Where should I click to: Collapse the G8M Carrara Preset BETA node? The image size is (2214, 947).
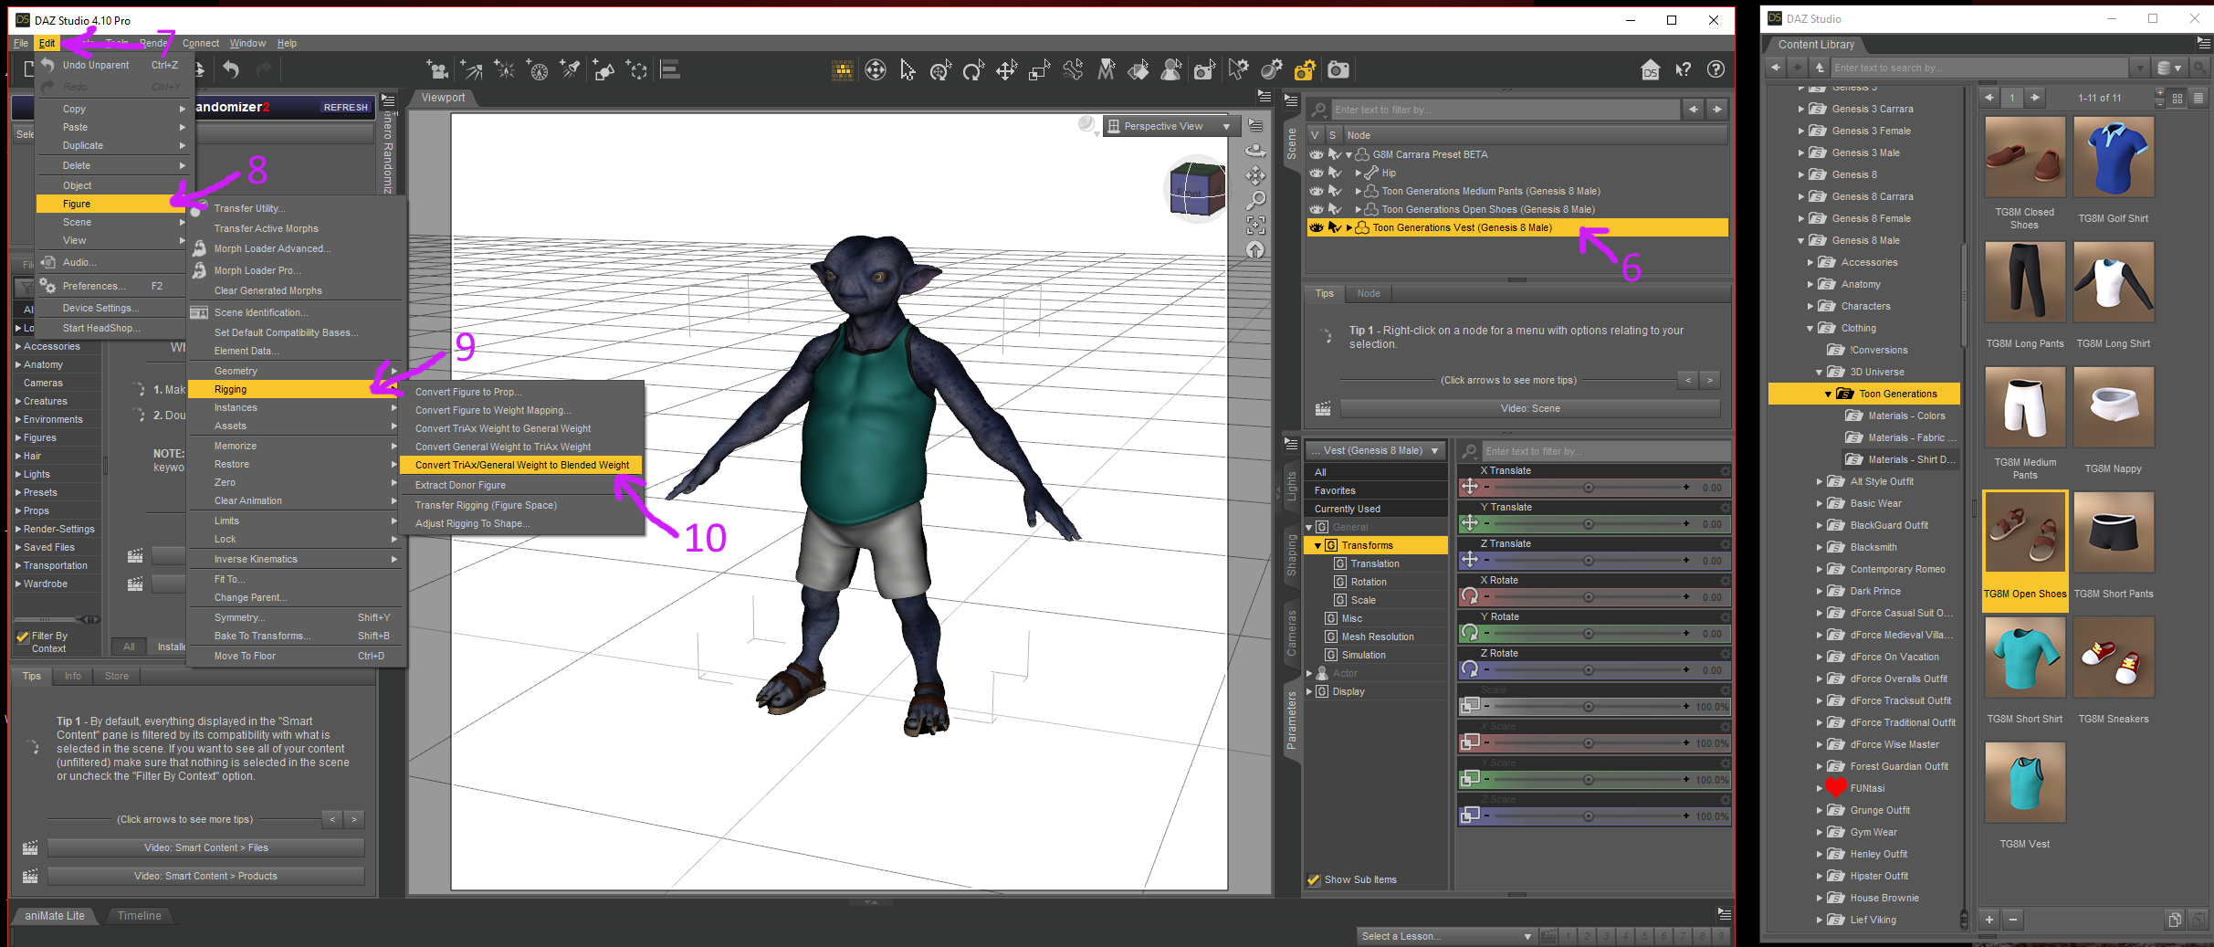[1348, 154]
